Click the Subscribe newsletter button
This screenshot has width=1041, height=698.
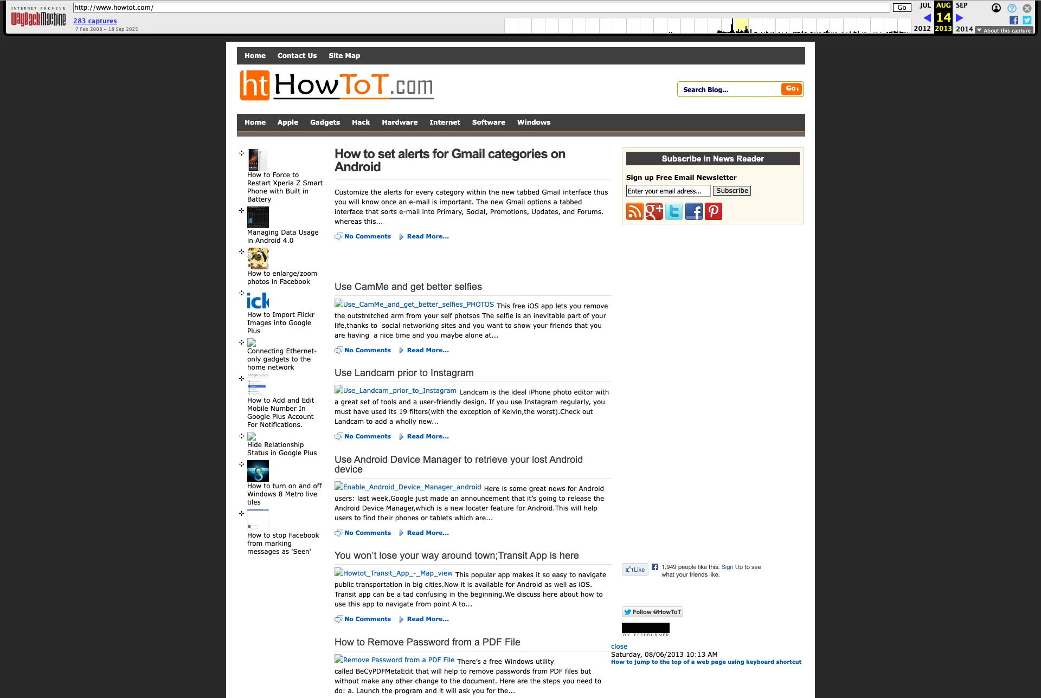tap(731, 191)
